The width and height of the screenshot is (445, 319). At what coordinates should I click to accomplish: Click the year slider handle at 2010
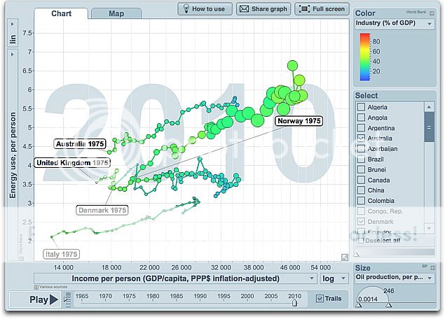tap(294, 303)
